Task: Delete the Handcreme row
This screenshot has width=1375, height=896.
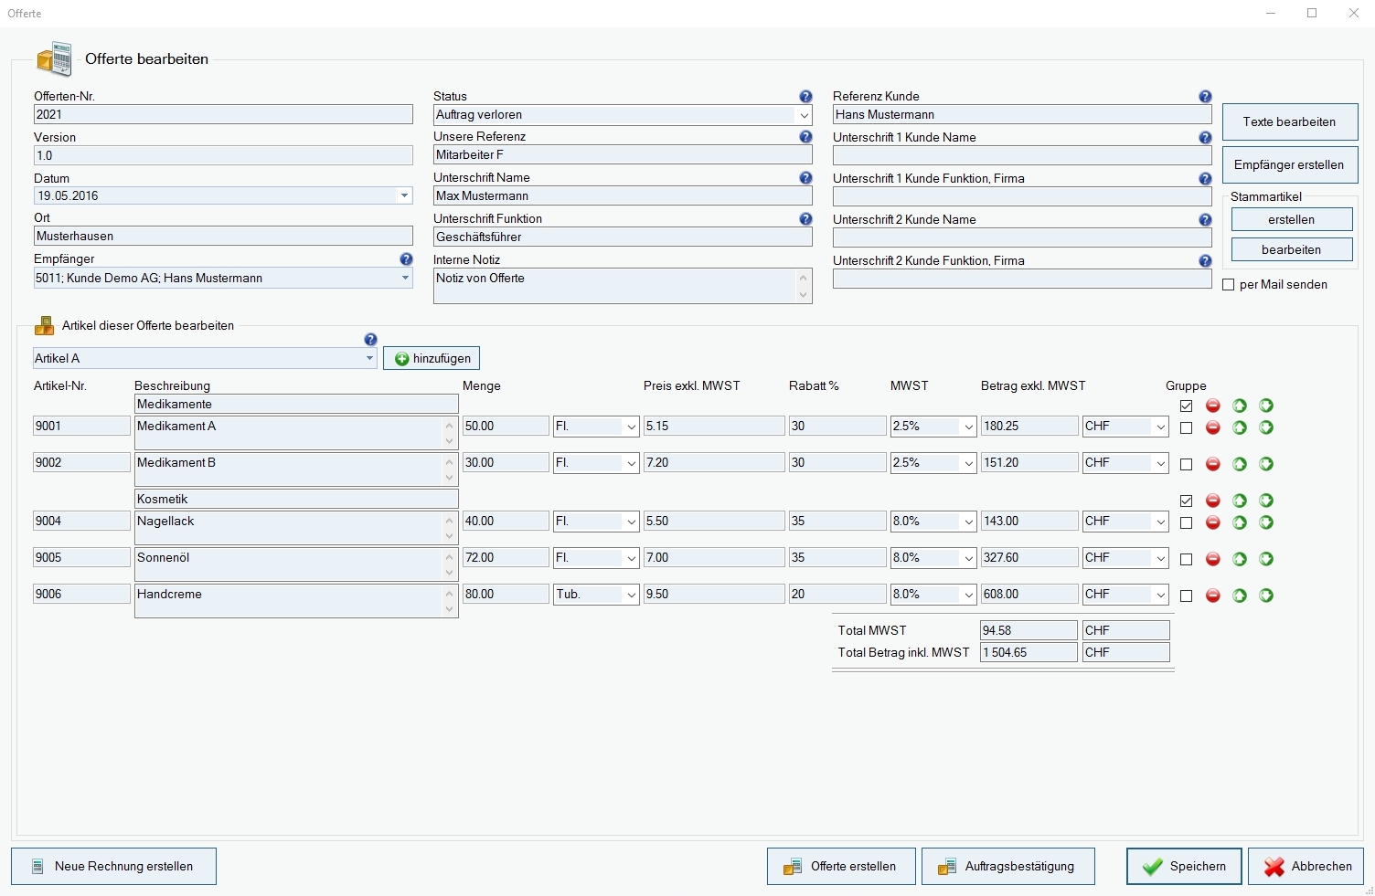Action: 1213,596
